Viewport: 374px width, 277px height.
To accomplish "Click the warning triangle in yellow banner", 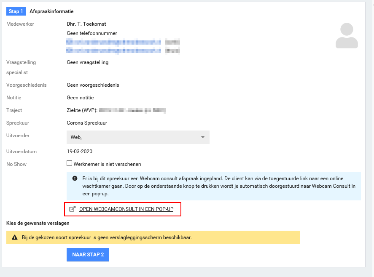I will 14,237.
